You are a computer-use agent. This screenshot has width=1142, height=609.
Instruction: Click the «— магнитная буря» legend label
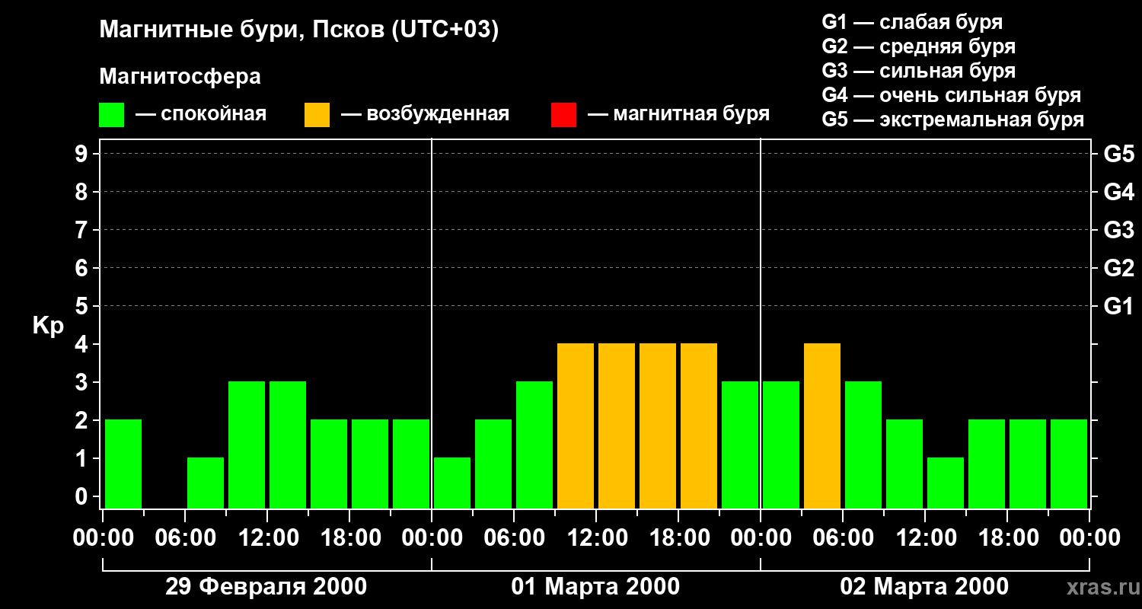tap(678, 114)
